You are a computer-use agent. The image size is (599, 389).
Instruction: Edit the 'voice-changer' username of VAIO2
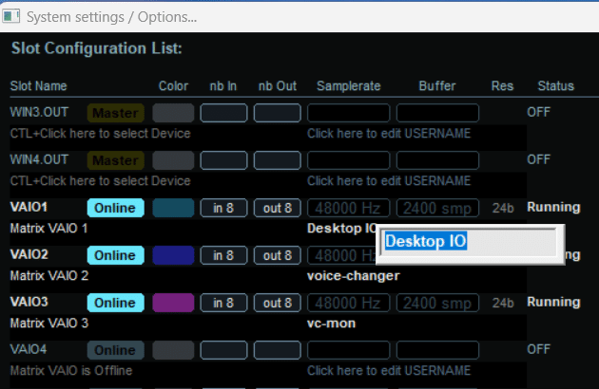pos(354,276)
